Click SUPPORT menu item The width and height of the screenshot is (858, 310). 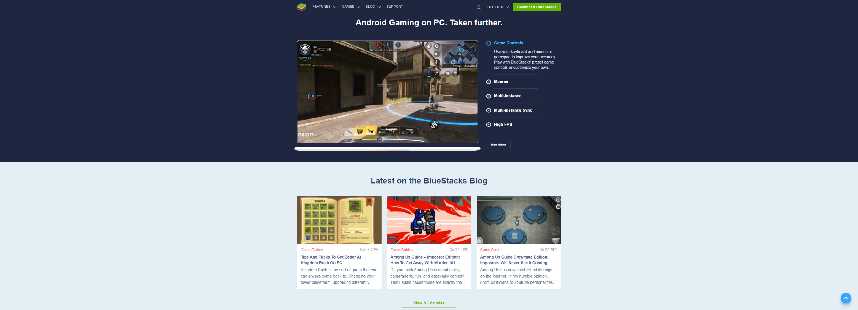[x=394, y=6]
